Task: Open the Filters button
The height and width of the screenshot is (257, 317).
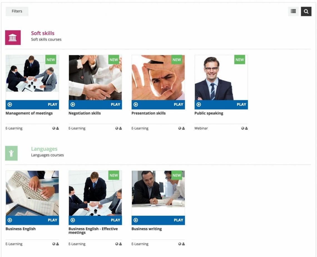Action: [x=17, y=11]
